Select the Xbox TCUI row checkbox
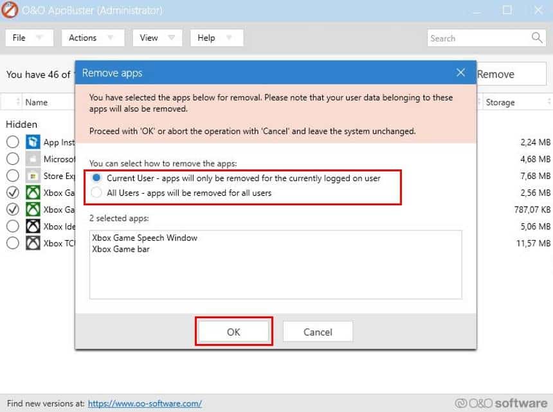 [x=13, y=243]
